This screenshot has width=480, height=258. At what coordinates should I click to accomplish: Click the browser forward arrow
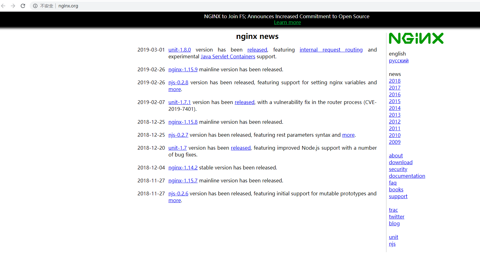pos(13,6)
